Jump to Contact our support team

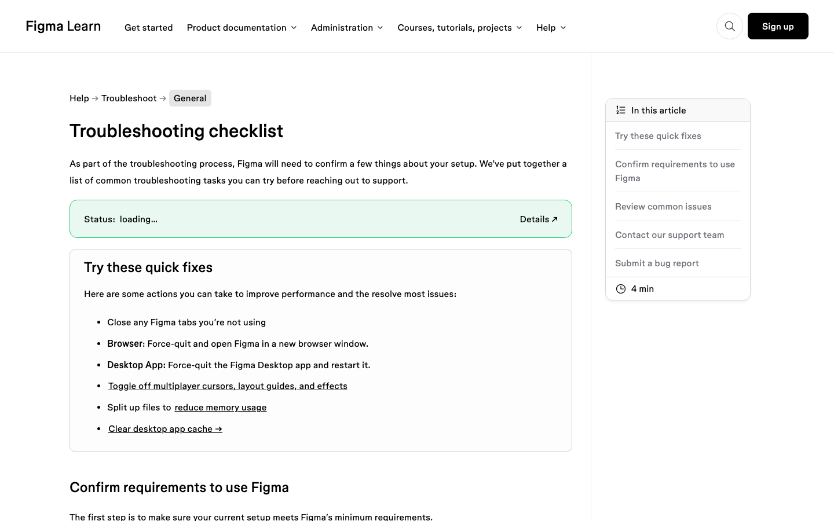pos(670,235)
